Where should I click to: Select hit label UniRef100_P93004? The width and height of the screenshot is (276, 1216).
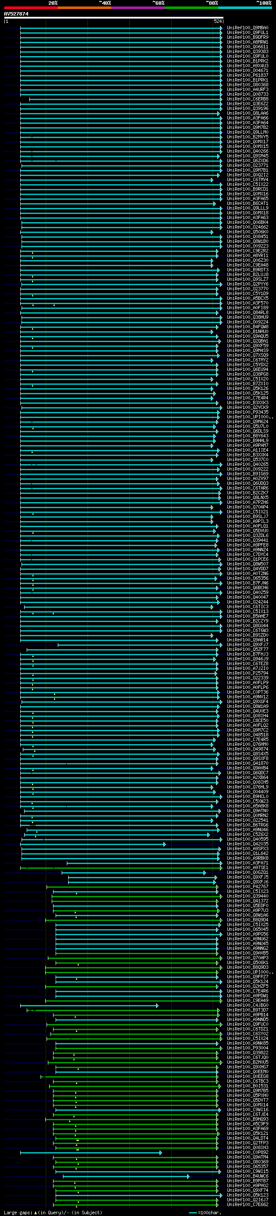(247, 1048)
